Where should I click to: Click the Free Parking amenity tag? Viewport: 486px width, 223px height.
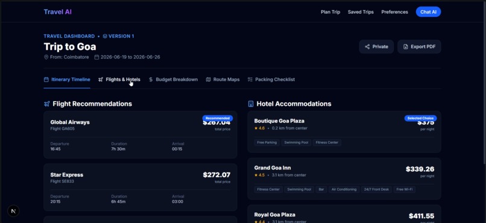click(x=267, y=142)
